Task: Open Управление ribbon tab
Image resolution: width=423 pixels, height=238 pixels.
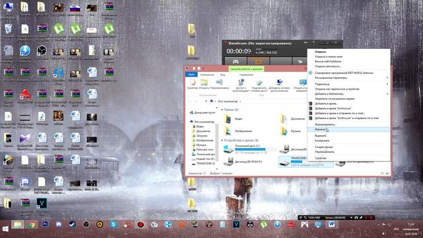Action: tap(246, 75)
